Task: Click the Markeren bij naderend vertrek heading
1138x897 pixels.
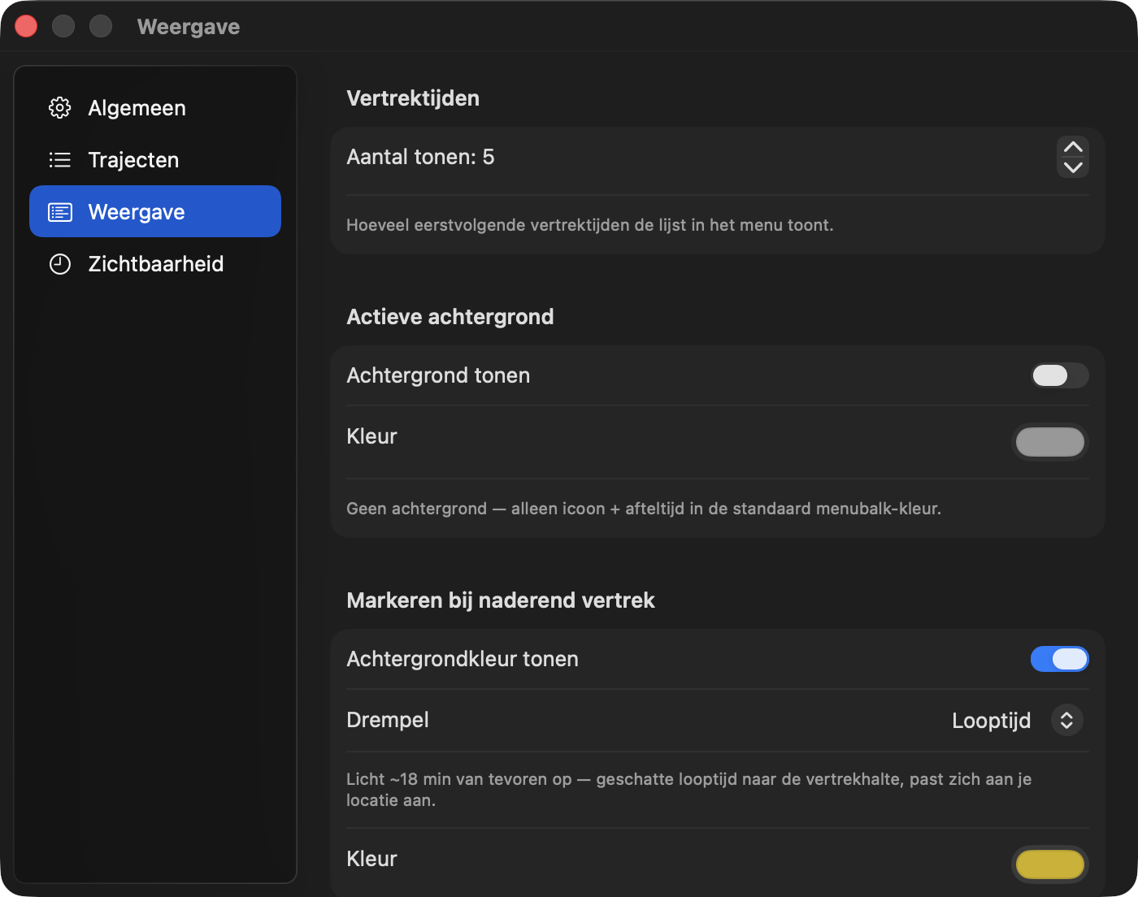Action: point(501,600)
